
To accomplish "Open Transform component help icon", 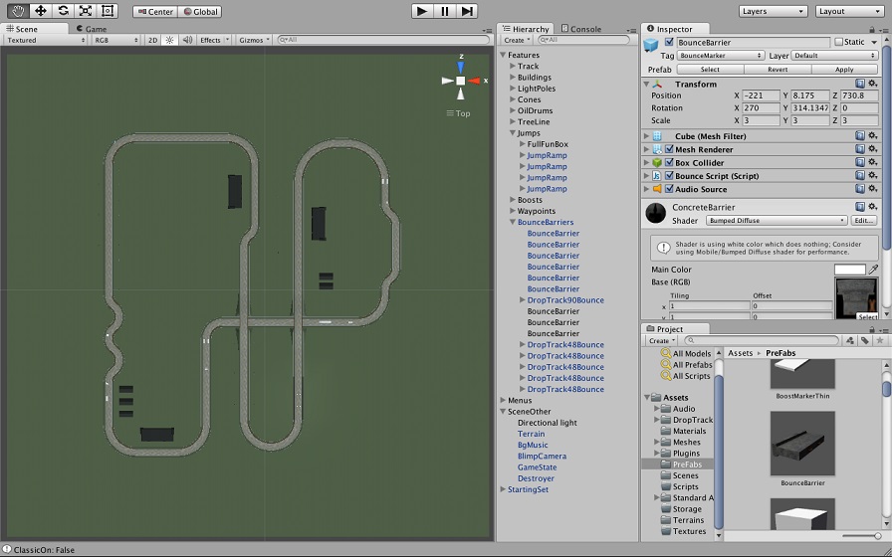I will 860,85.
